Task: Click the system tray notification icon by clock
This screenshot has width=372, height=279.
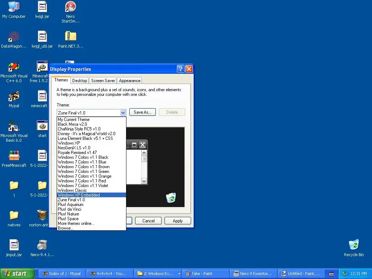Action: click(345, 274)
